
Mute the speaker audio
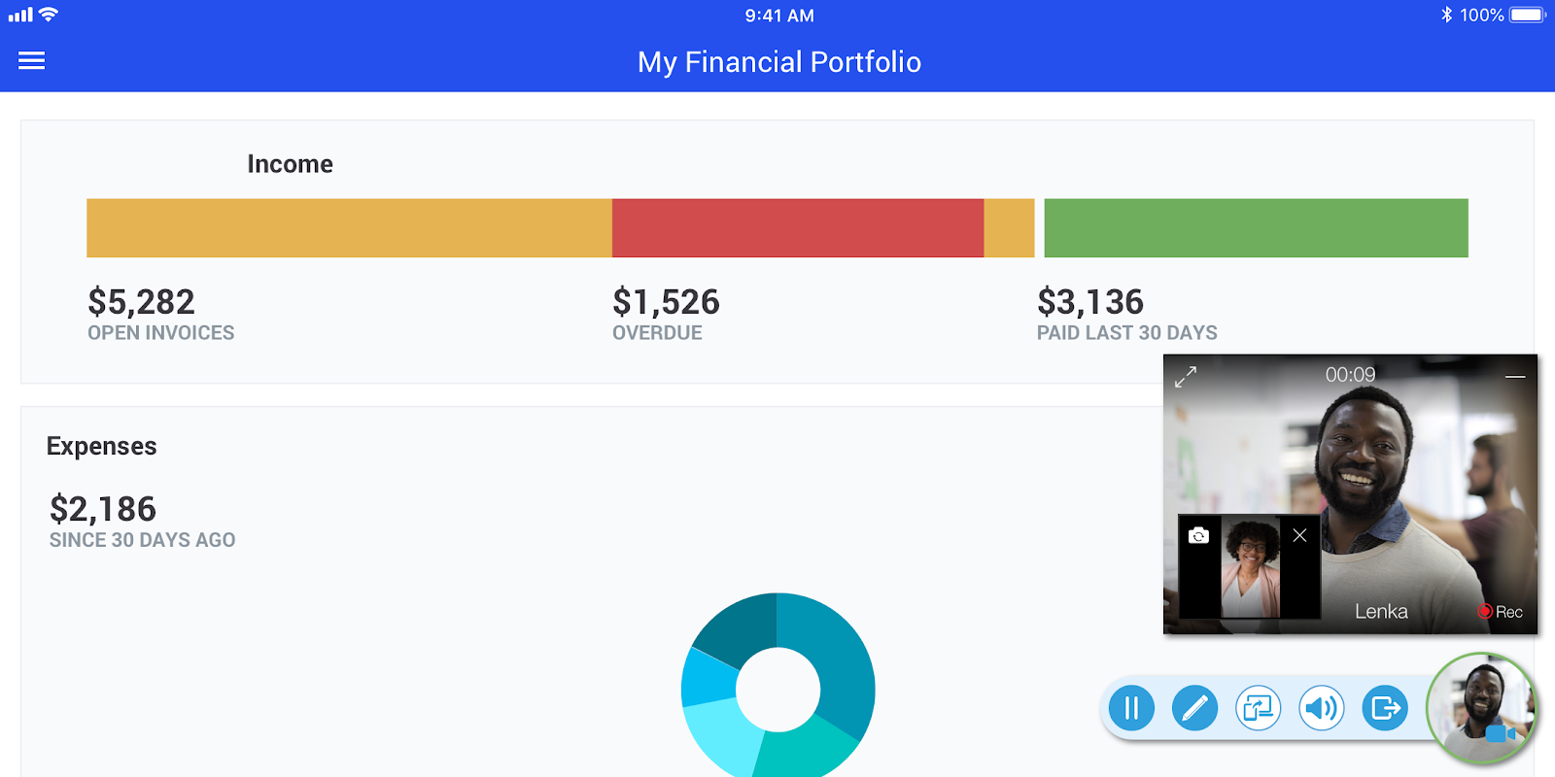pyautogui.click(x=1322, y=708)
